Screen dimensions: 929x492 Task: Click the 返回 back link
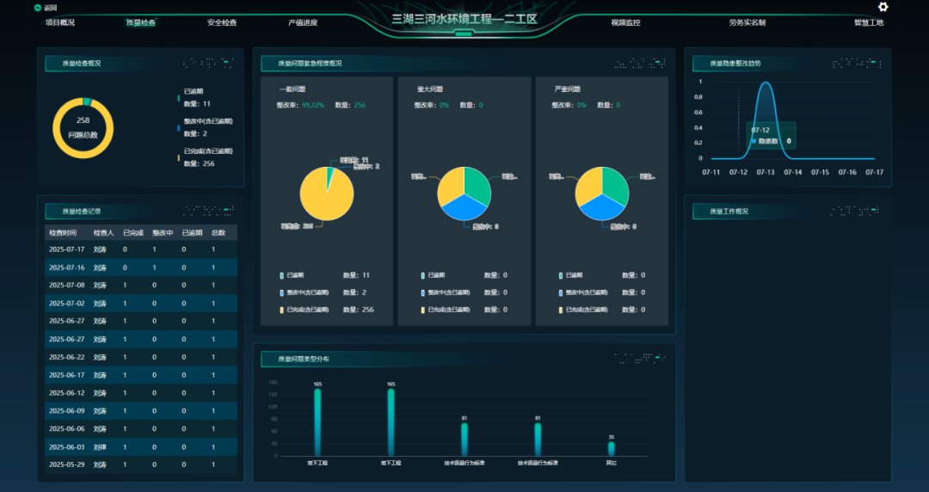coord(51,8)
